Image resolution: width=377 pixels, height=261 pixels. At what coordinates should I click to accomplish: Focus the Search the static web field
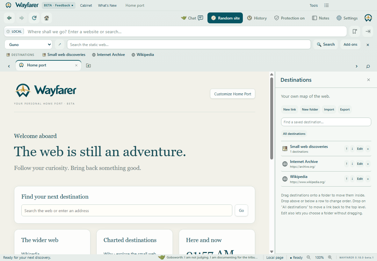[189, 45]
